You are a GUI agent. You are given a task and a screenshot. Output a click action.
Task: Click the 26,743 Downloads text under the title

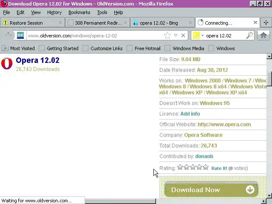(x=38, y=69)
